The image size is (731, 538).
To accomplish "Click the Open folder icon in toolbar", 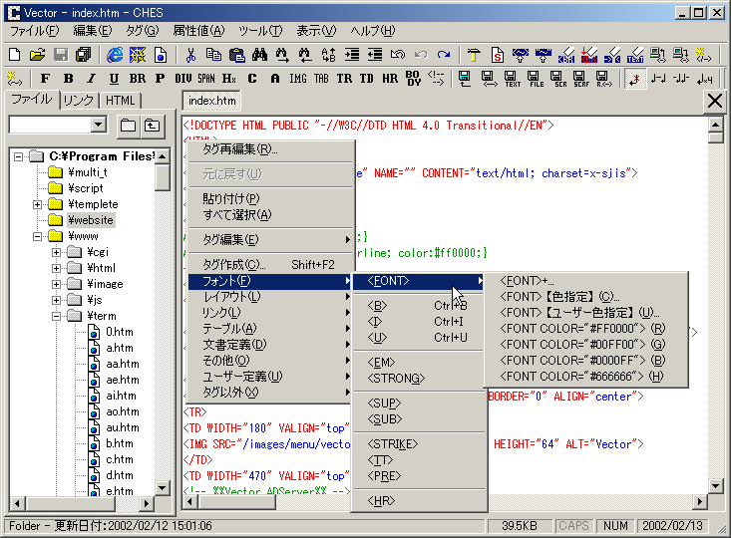I will 37,55.
